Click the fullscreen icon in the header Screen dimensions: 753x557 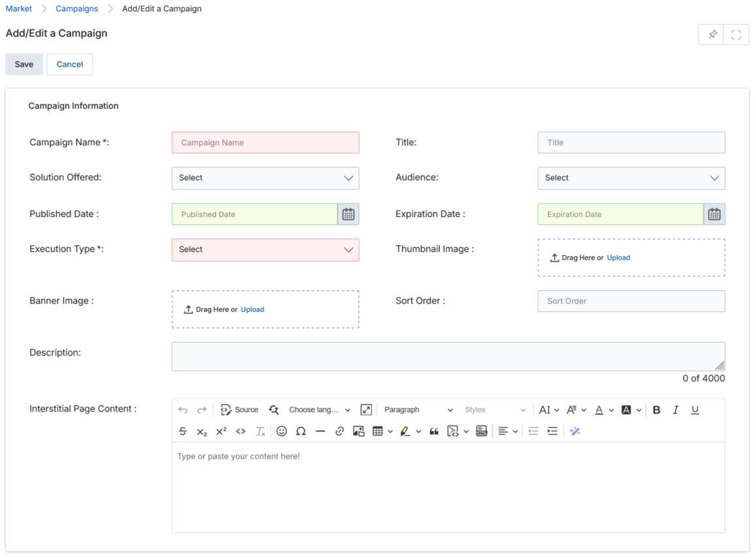pos(736,35)
